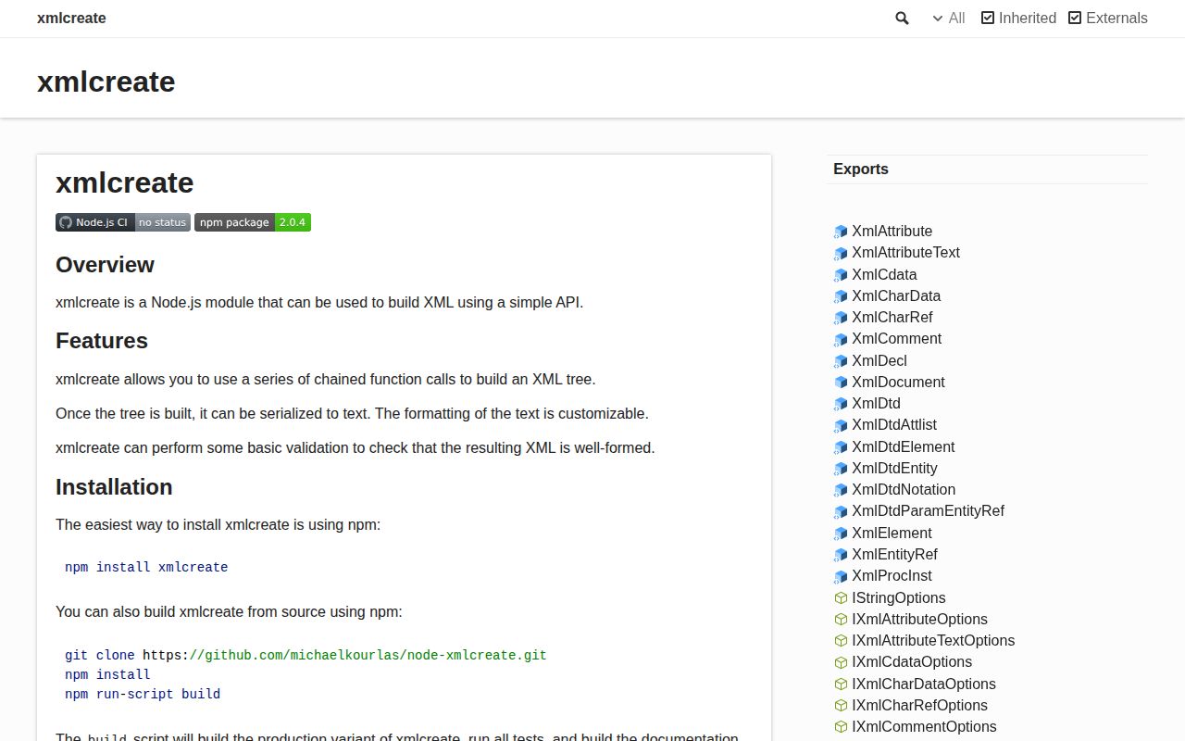Click the git clone command line
1185x741 pixels.
click(x=306, y=655)
